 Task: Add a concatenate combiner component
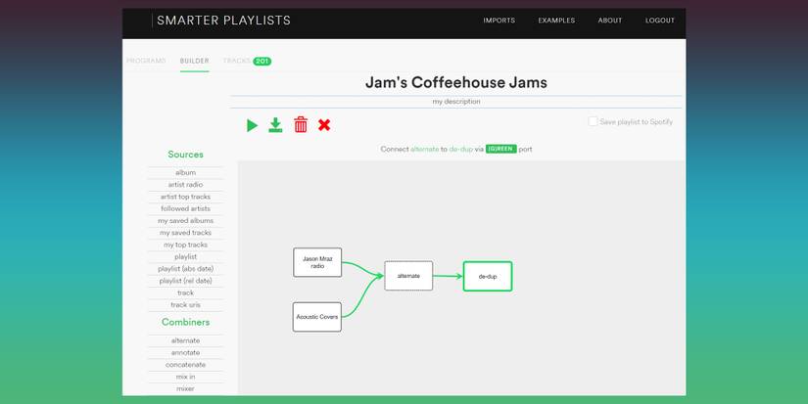(x=185, y=364)
